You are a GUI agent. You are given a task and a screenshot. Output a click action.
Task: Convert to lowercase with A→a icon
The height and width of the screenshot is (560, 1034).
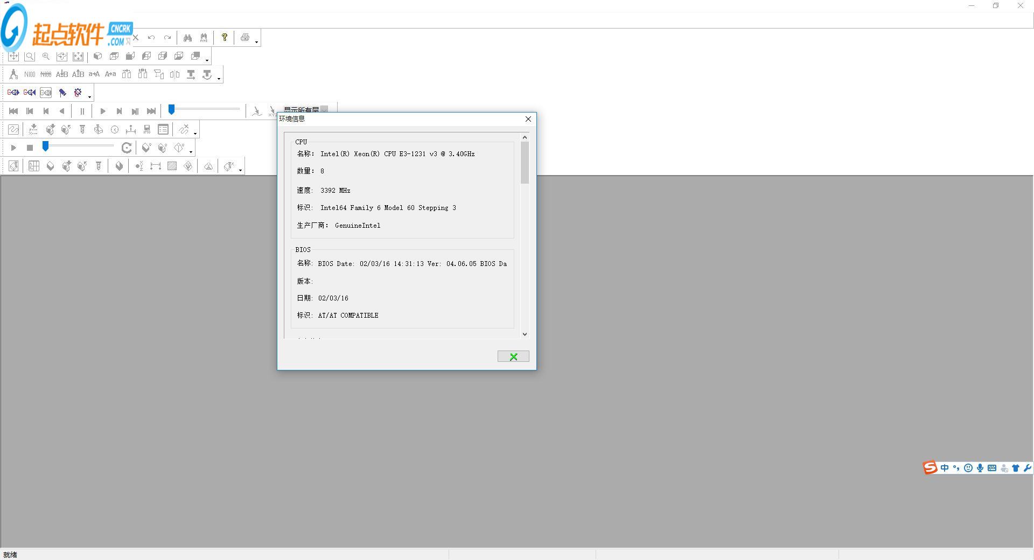click(x=110, y=74)
